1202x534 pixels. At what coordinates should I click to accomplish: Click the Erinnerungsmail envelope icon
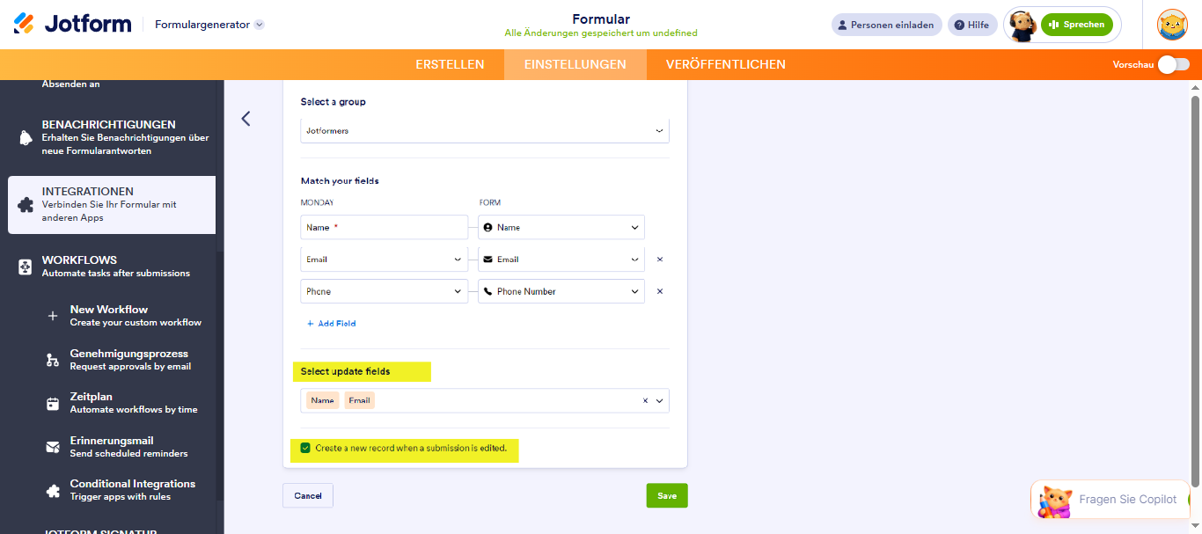point(53,447)
